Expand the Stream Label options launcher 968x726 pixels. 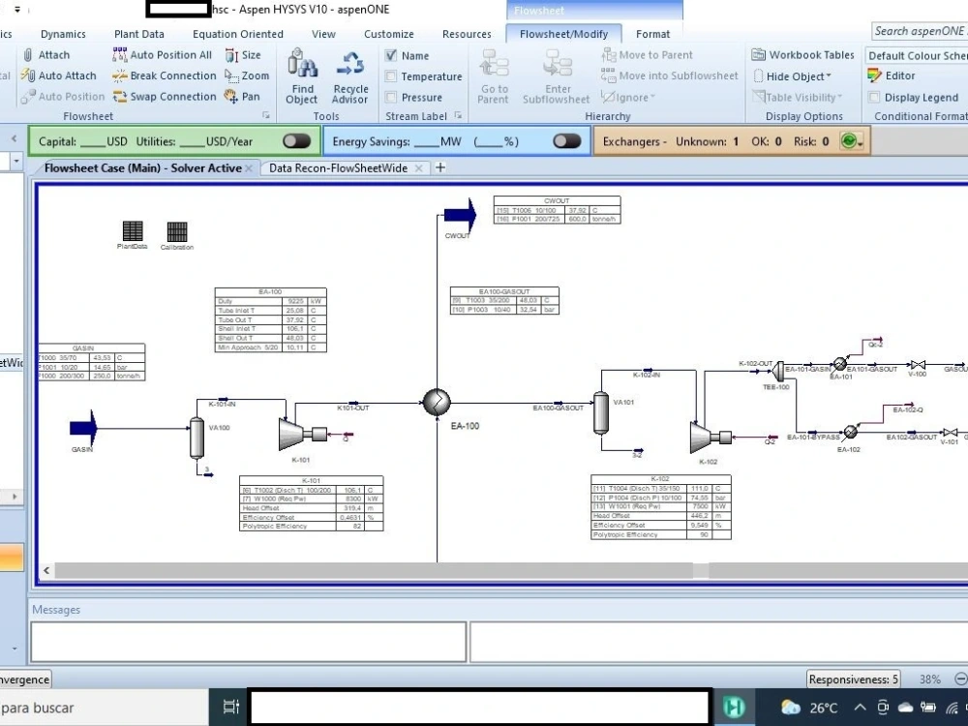coord(457,116)
